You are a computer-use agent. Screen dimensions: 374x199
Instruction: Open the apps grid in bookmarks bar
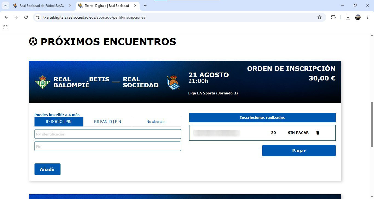pos(5,27)
